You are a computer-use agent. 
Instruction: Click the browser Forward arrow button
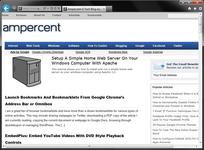pyautogui.click(x=14, y=9)
